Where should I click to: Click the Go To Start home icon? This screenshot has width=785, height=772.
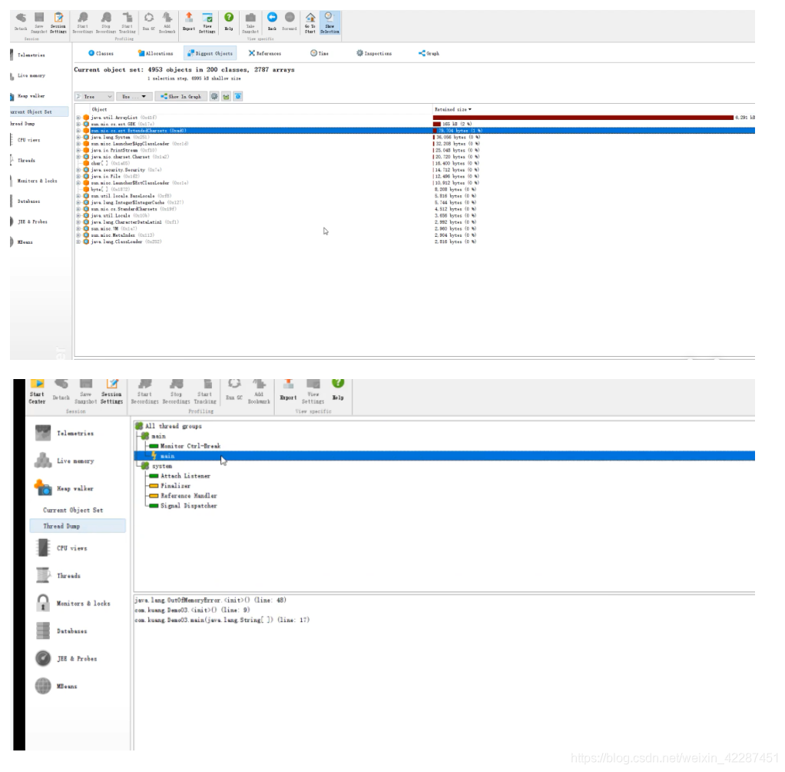310,23
